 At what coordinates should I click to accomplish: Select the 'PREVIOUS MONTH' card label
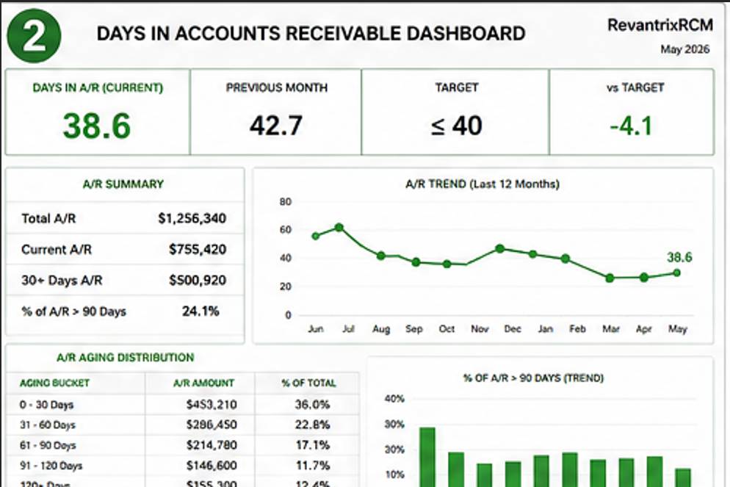[x=277, y=87]
